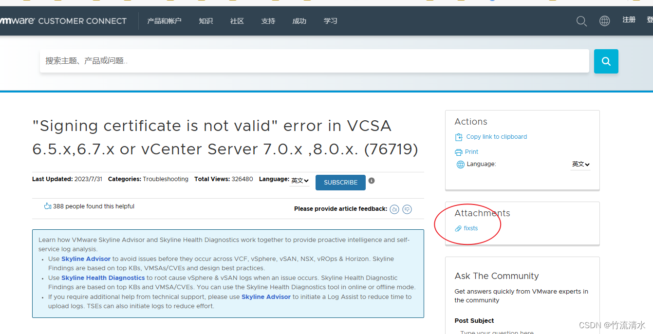Click the Categories Troubleshooting text
The image size is (653, 334).
pos(148,179)
